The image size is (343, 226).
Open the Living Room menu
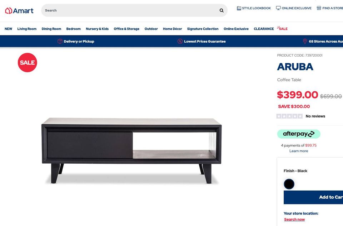27,29
